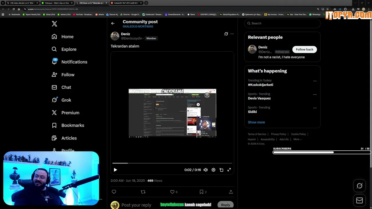Open browser downloads icon

pyautogui.click(x=353, y=9)
